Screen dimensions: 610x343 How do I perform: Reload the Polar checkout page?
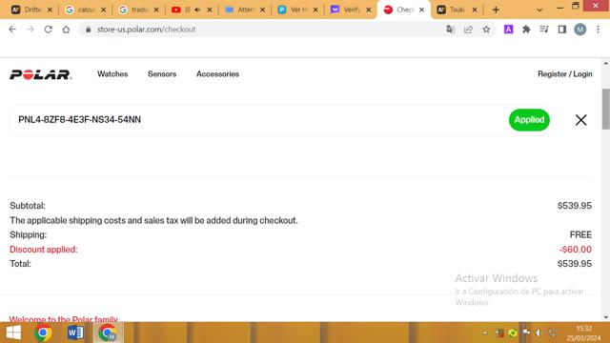click(x=49, y=30)
